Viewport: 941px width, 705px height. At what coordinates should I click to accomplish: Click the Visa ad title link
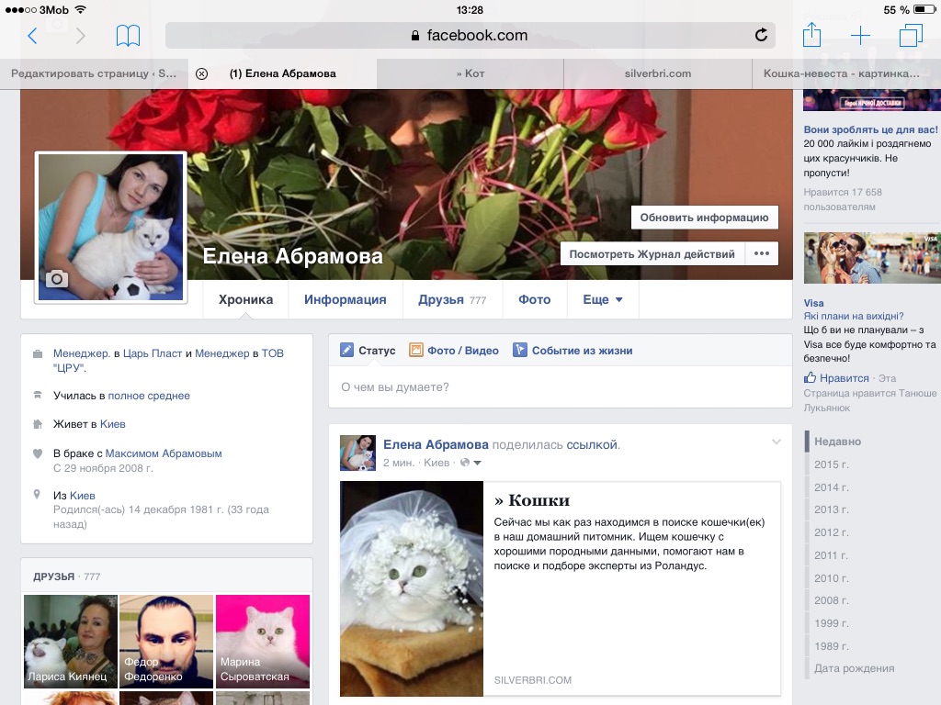click(814, 303)
